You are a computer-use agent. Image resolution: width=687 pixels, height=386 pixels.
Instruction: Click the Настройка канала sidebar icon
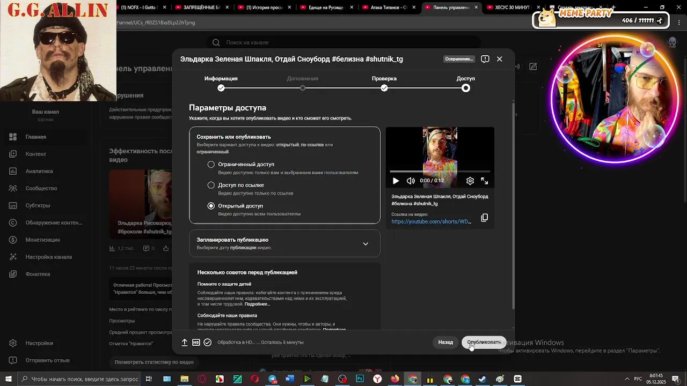[x=13, y=257]
